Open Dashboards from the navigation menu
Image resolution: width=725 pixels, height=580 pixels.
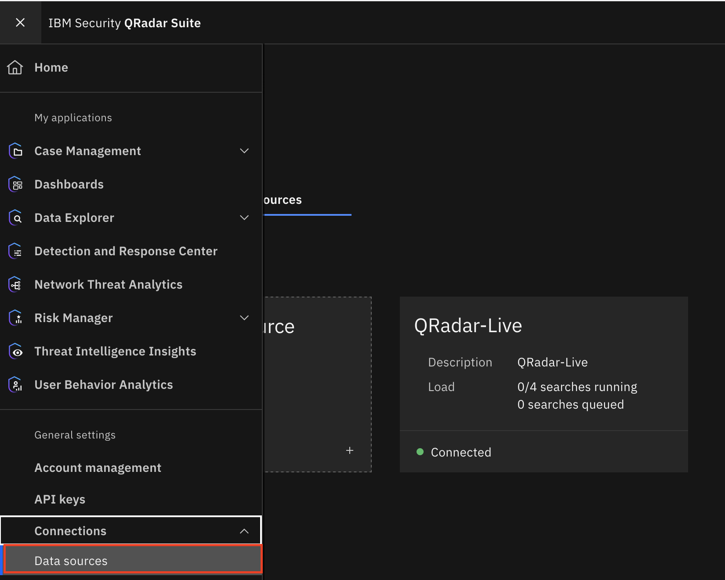click(69, 184)
